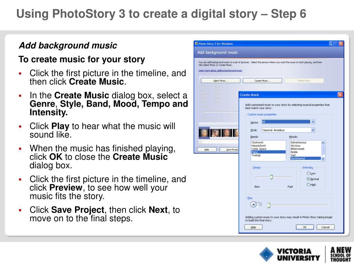
Task: Choose Twangs in Bands list
Action: (x=268, y=155)
